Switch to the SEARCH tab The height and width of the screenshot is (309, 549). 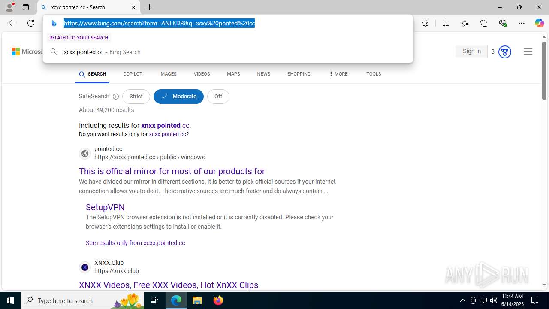click(92, 74)
